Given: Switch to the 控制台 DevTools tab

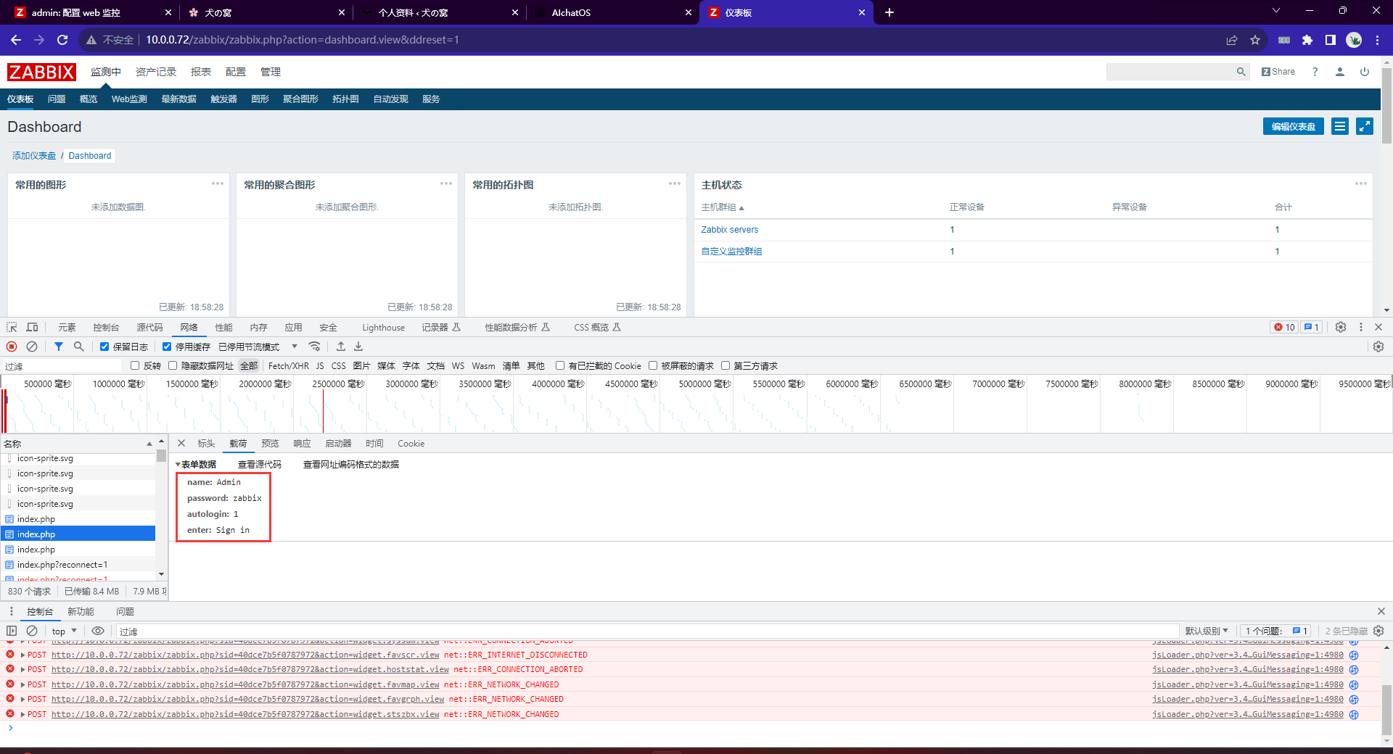Looking at the screenshot, I should point(106,327).
